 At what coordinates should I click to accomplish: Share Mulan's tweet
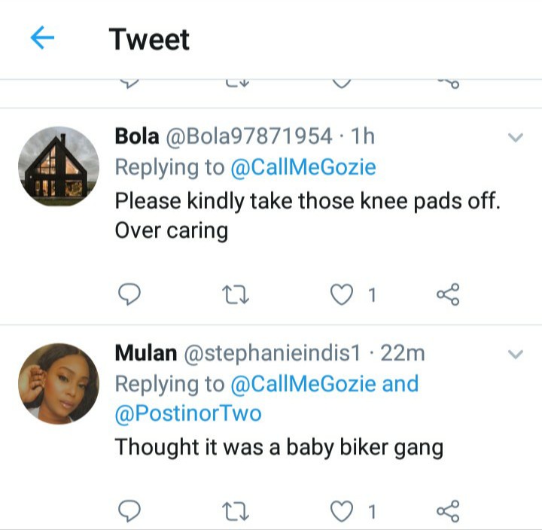click(x=448, y=512)
